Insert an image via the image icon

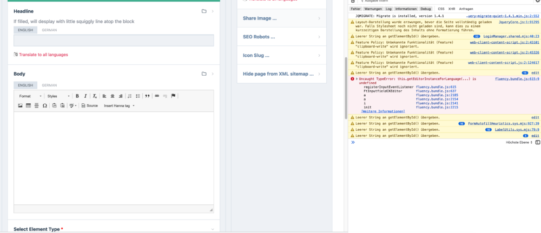coord(21,105)
